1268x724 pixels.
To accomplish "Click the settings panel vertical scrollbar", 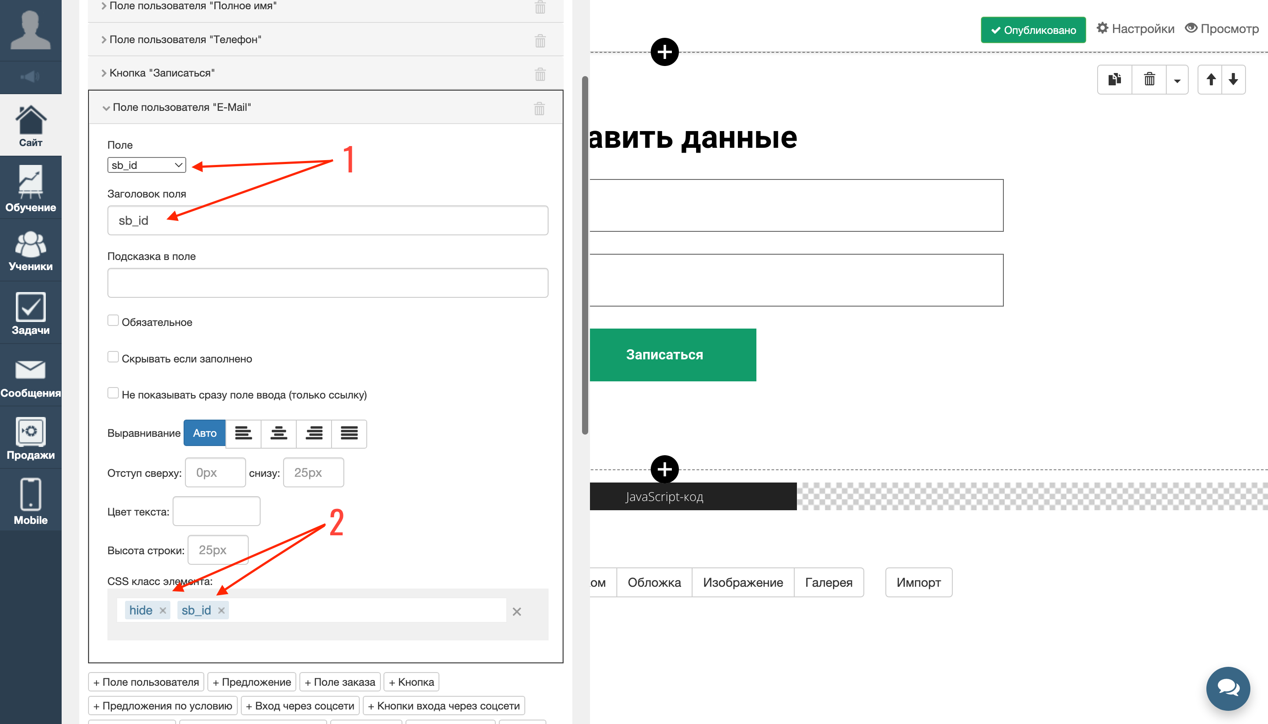I will click(585, 255).
